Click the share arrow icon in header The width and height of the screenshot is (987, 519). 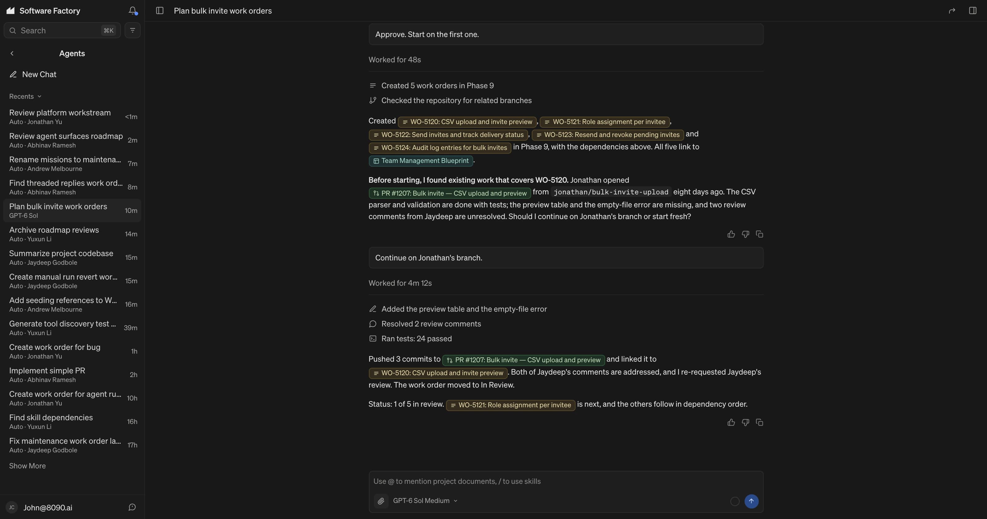(x=952, y=11)
